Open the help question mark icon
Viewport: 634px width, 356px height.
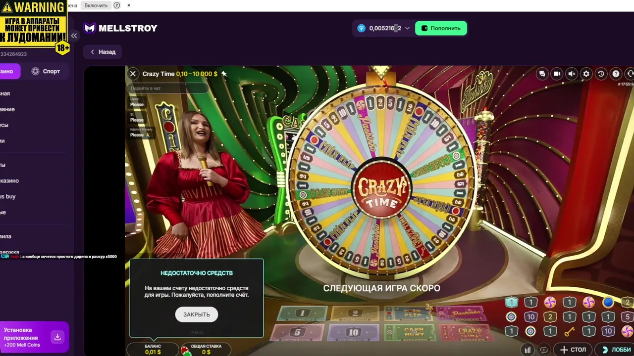click(616, 74)
